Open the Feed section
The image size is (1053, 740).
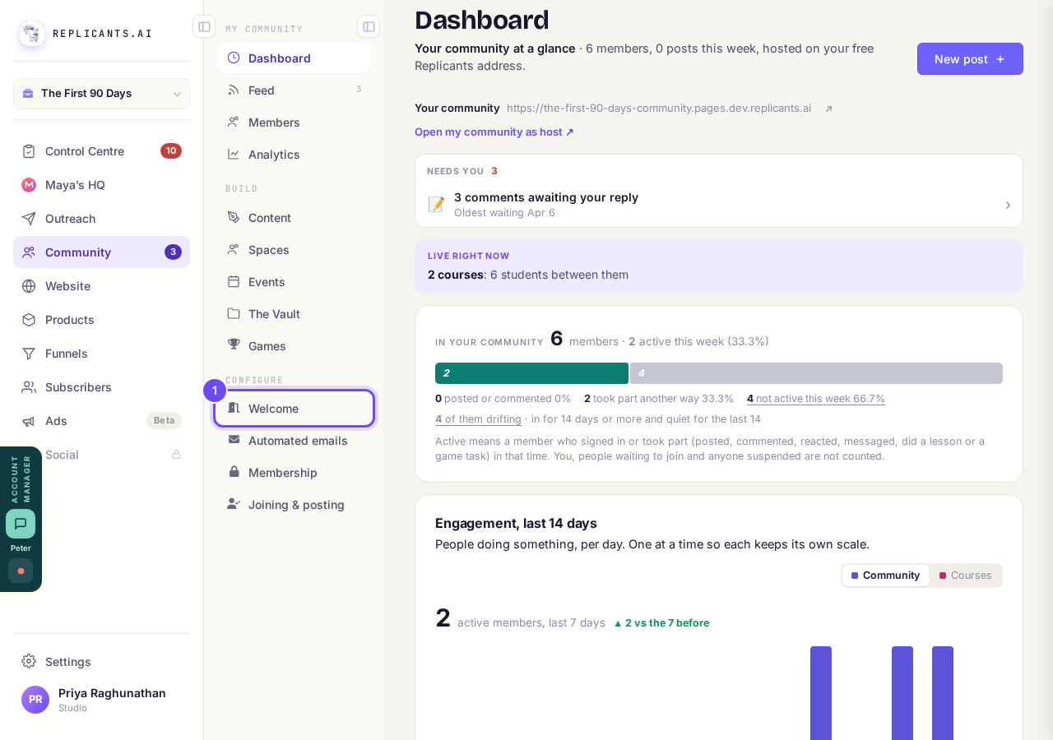point(294,90)
